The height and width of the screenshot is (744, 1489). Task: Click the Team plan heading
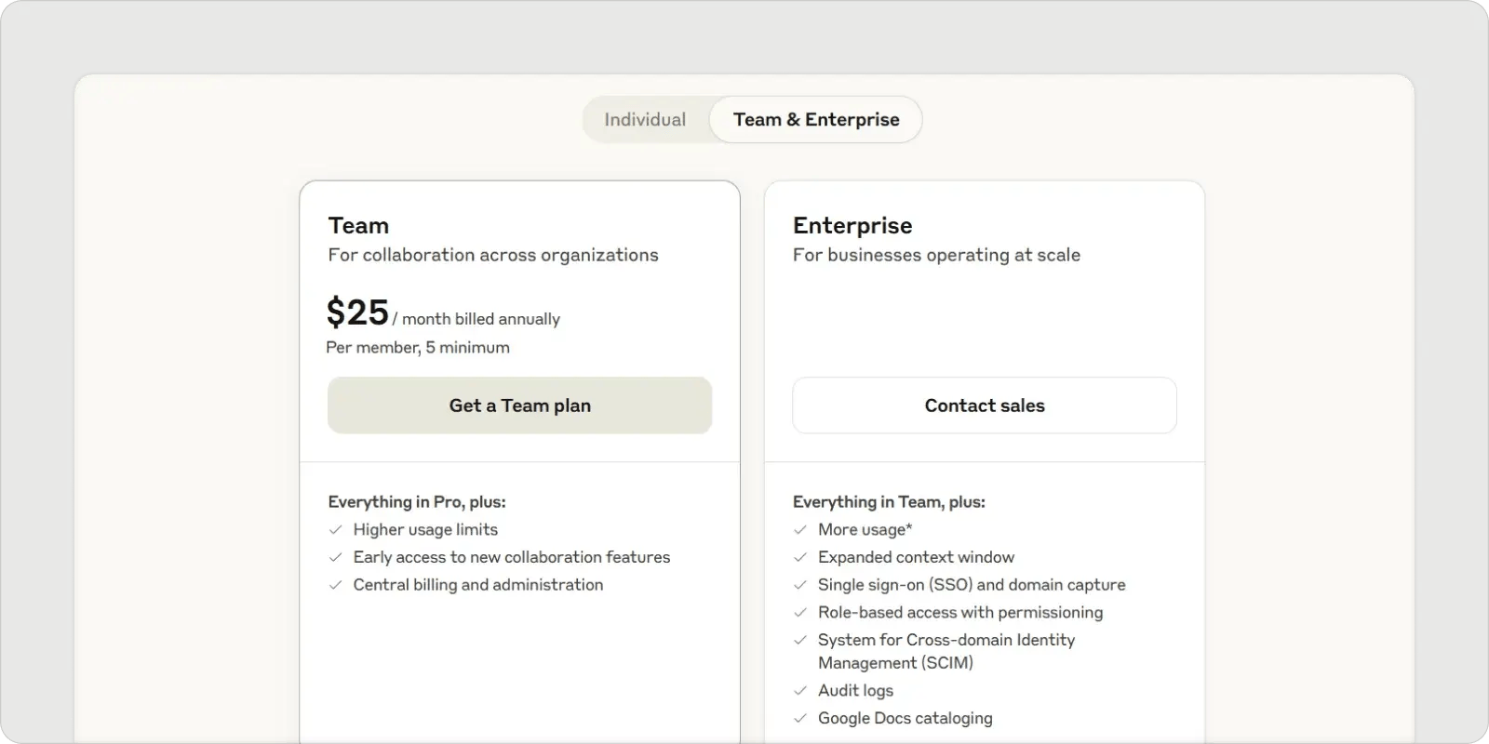358,226
